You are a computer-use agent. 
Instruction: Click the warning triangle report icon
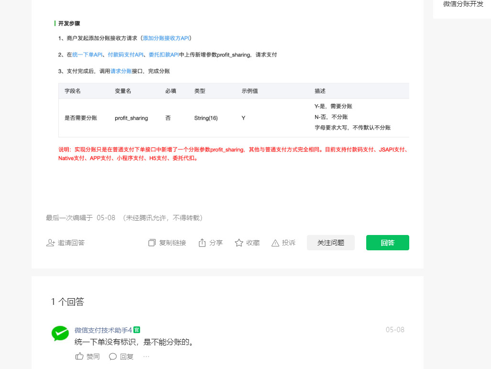(x=275, y=243)
